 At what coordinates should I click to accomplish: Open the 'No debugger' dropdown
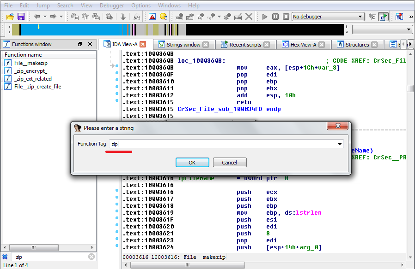pos(328,17)
